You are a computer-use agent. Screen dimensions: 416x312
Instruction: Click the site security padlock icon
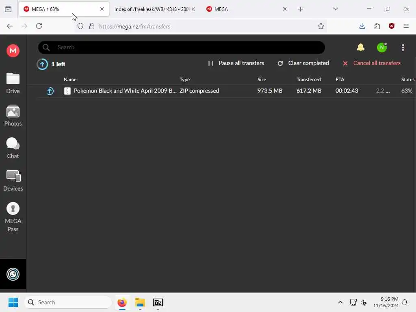click(x=92, y=26)
